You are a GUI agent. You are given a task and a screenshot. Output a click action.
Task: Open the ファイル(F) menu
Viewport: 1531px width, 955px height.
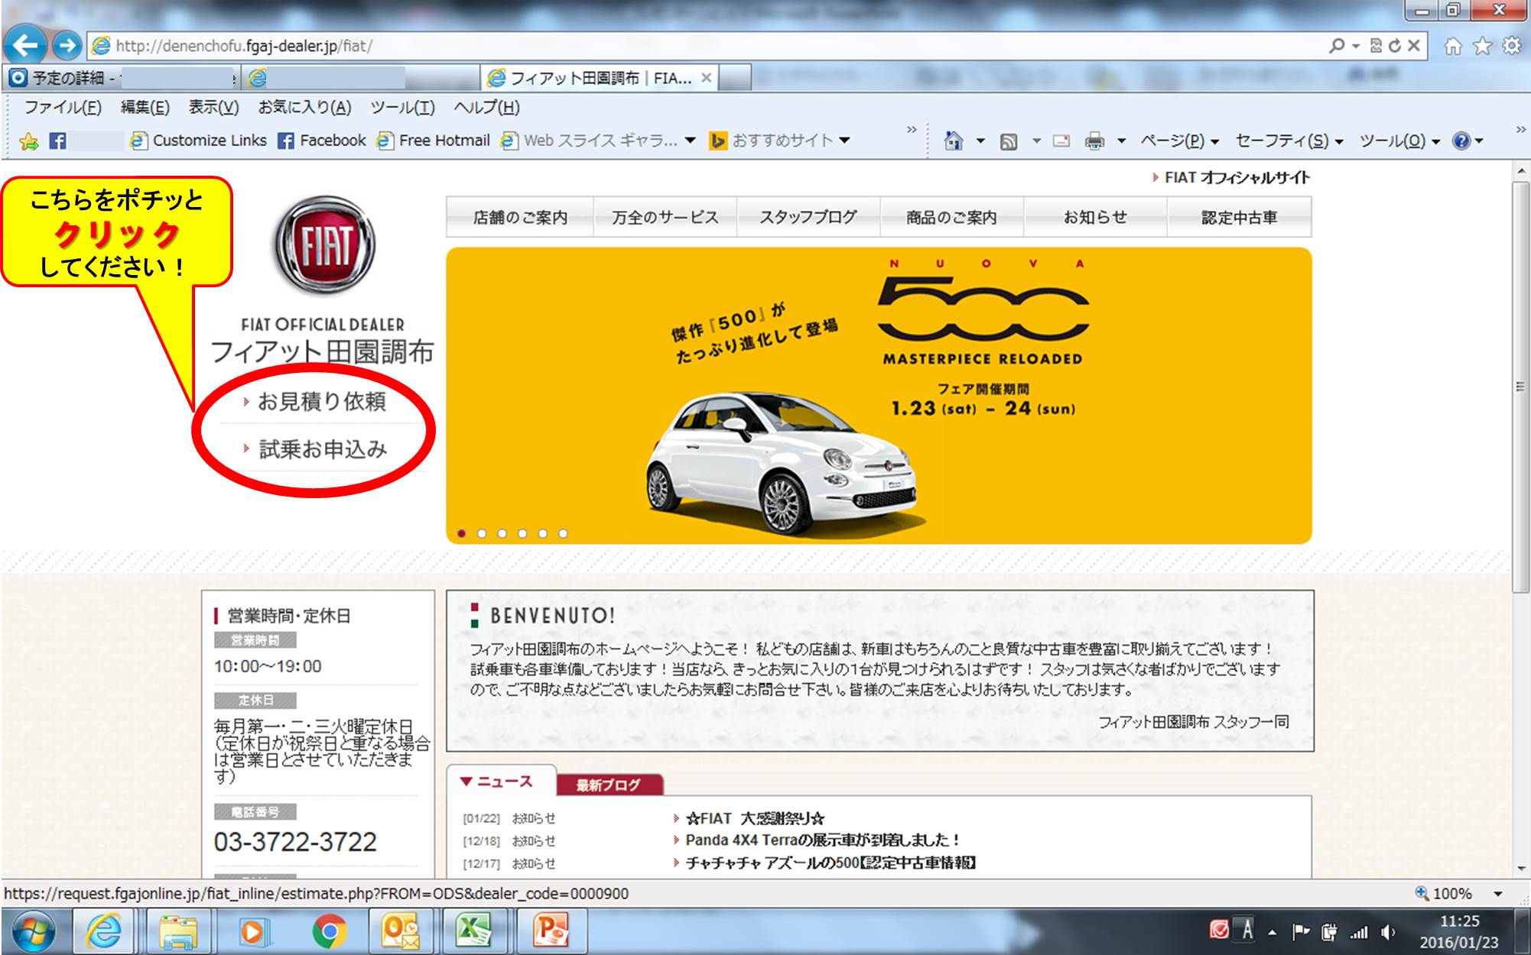pyautogui.click(x=63, y=107)
